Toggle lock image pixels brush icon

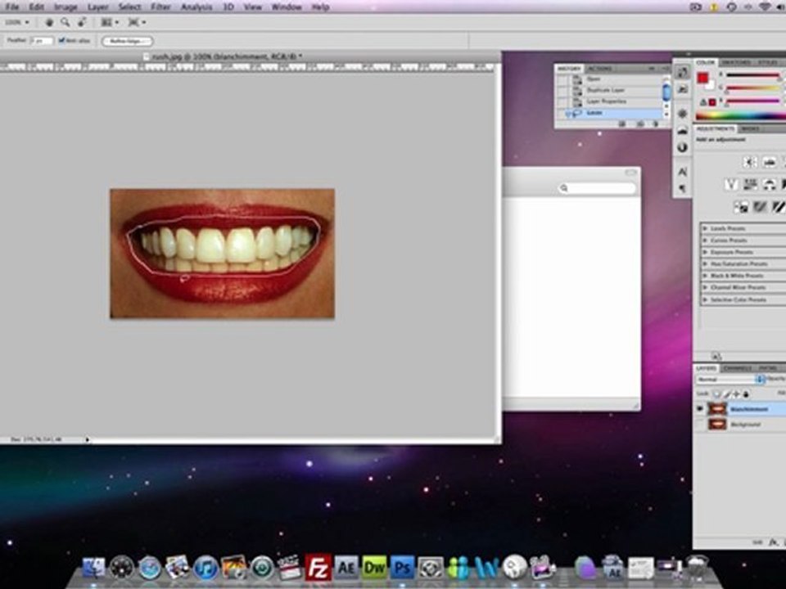pyautogui.click(x=727, y=394)
